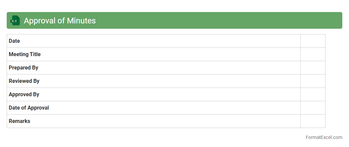
Task: Click the empty right side of the green banner
Action: point(235,20)
